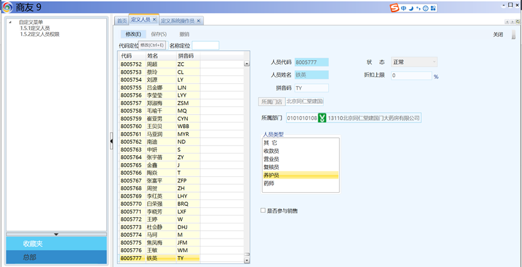The image size is (522, 267).
Task: Open the Sogou toolbox grid icon
Action: pos(433,8)
